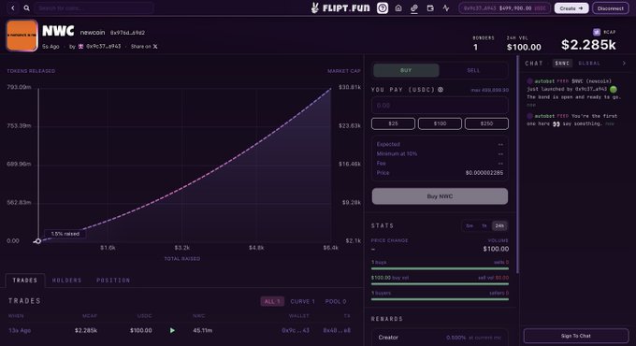Click the 45.11m NWC trade amount
The height and width of the screenshot is (346, 636).
(203, 330)
